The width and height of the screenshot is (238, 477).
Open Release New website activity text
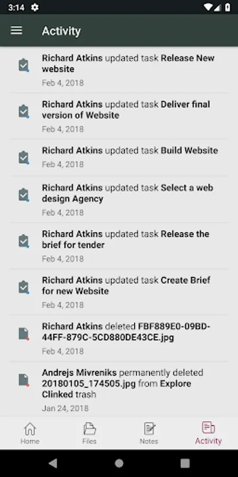point(128,64)
